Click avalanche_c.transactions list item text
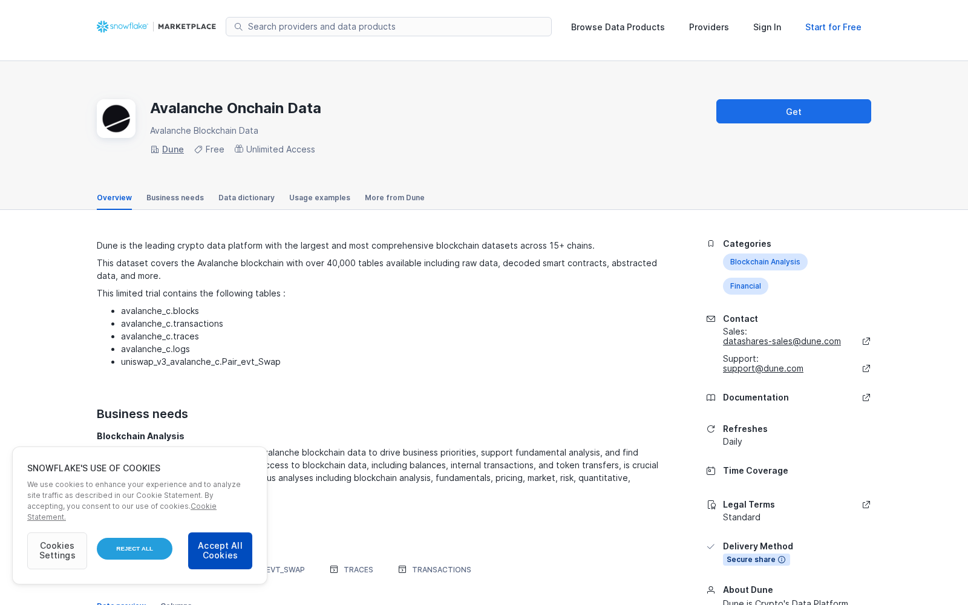 pyautogui.click(x=172, y=324)
